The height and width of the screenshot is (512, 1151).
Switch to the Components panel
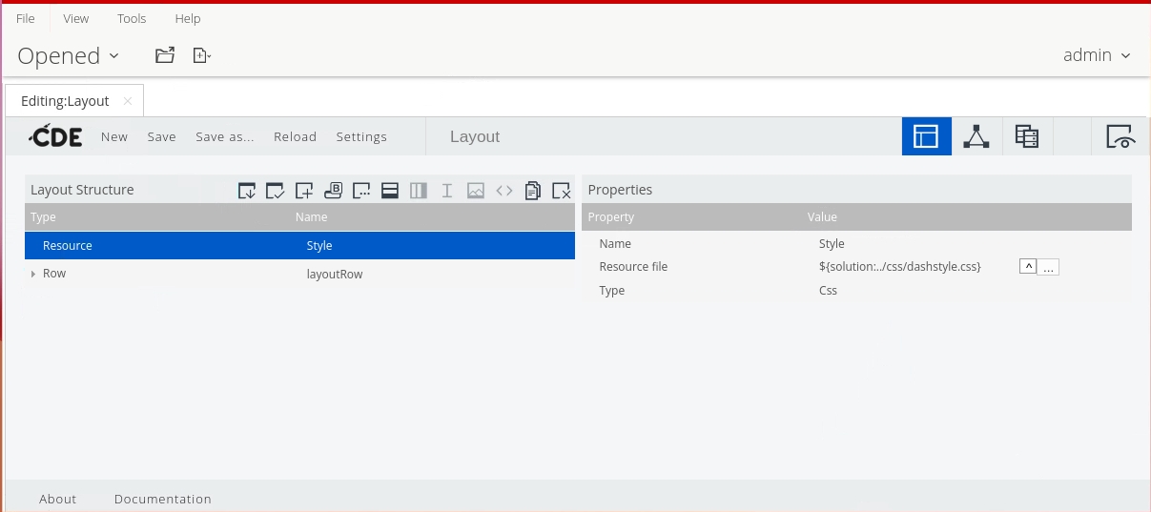[976, 136]
